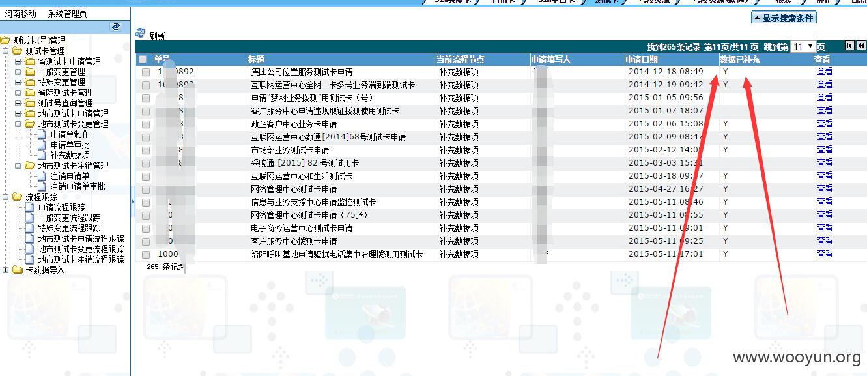Go to previous page icon
The image size is (867, 376).
[x=861, y=46]
